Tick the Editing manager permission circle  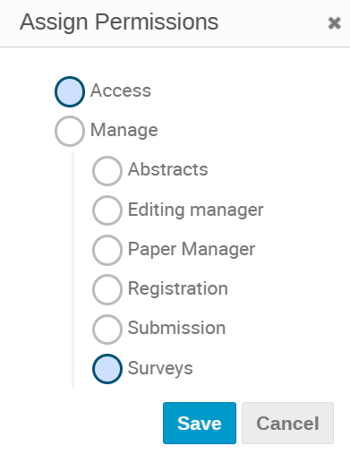[107, 210]
